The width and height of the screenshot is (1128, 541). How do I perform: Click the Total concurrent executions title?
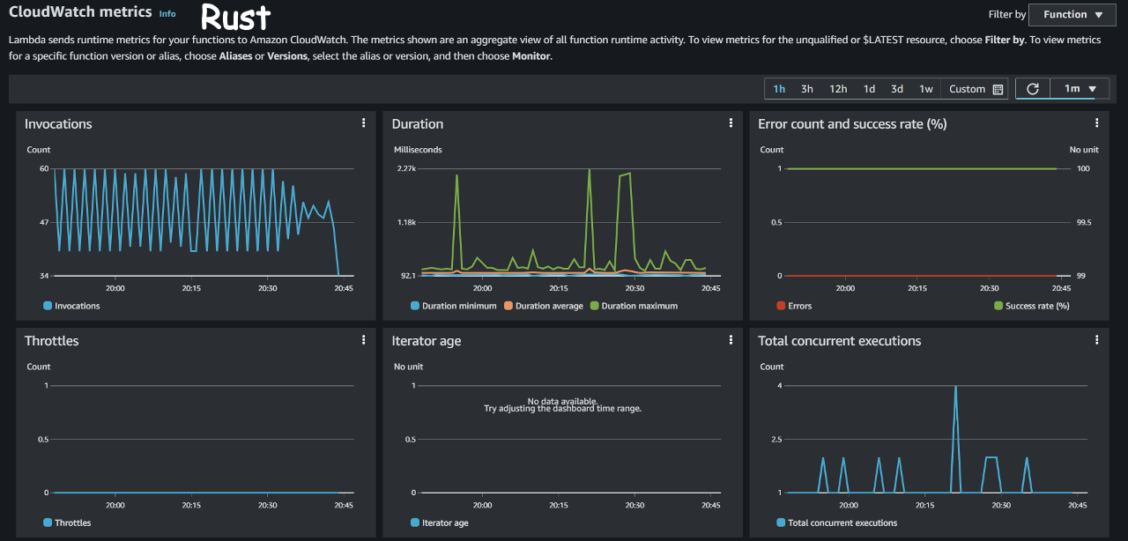coord(840,341)
